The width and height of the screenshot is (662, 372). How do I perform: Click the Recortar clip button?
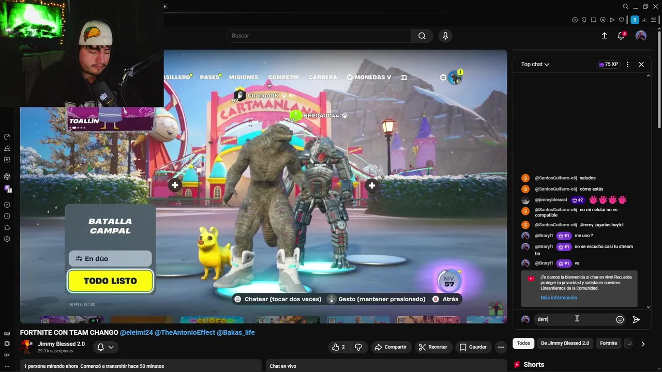pos(433,347)
